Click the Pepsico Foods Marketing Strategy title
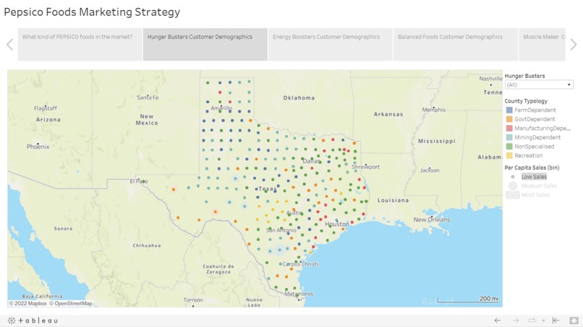The width and height of the screenshot is (583, 327). coord(92,12)
